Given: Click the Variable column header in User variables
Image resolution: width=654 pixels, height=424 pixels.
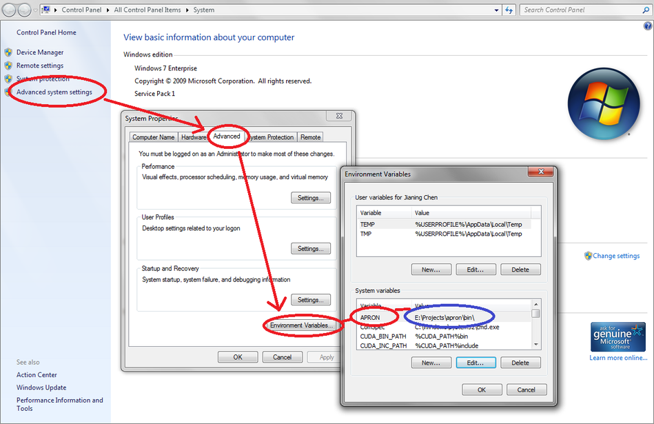Looking at the screenshot, I should click(385, 213).
